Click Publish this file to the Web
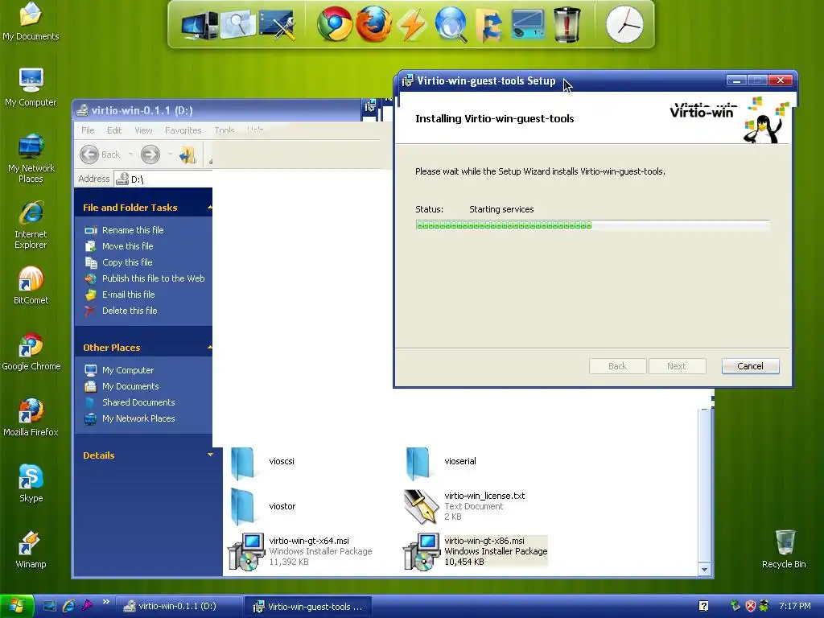Screen dimensions: 824x618 (153, 278)
